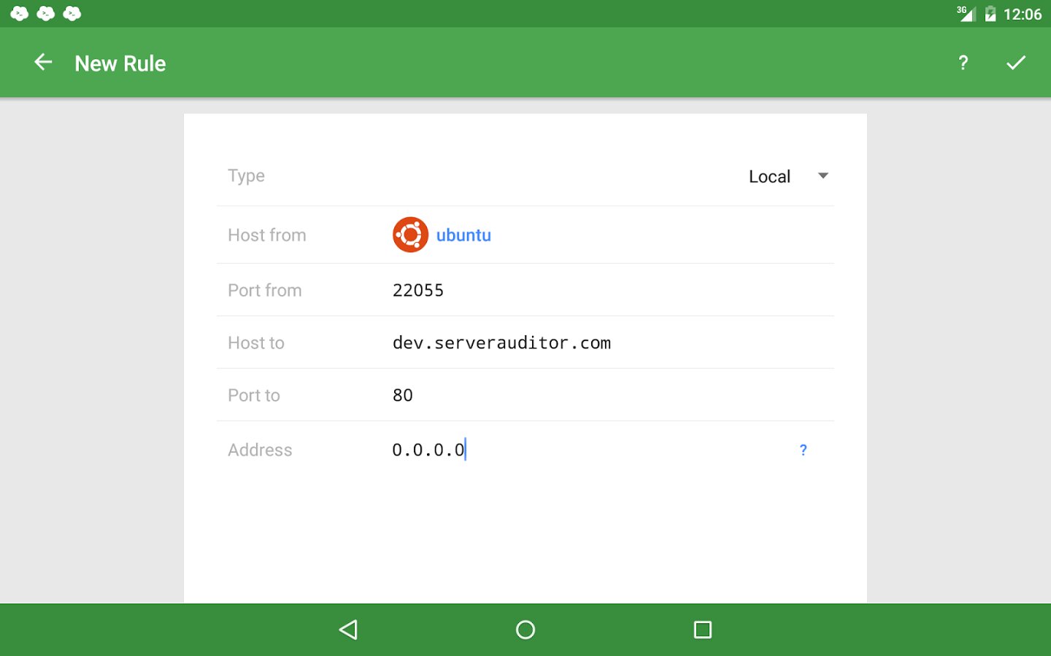Go back using the toolbar arrow
1051x656 pixels.
43,63
